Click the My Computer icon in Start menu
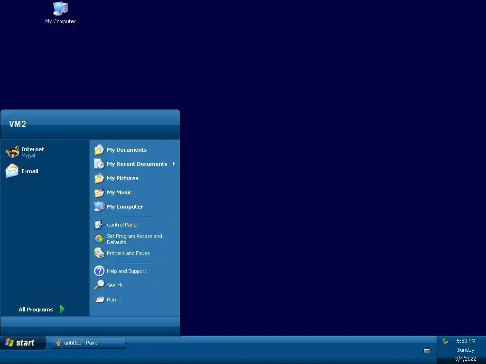 coord(99,207)
